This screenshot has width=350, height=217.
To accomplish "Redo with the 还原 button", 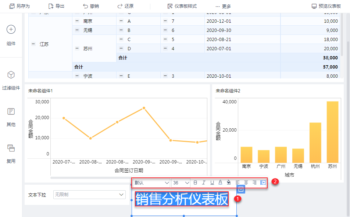I will click(x=125, y=6).
